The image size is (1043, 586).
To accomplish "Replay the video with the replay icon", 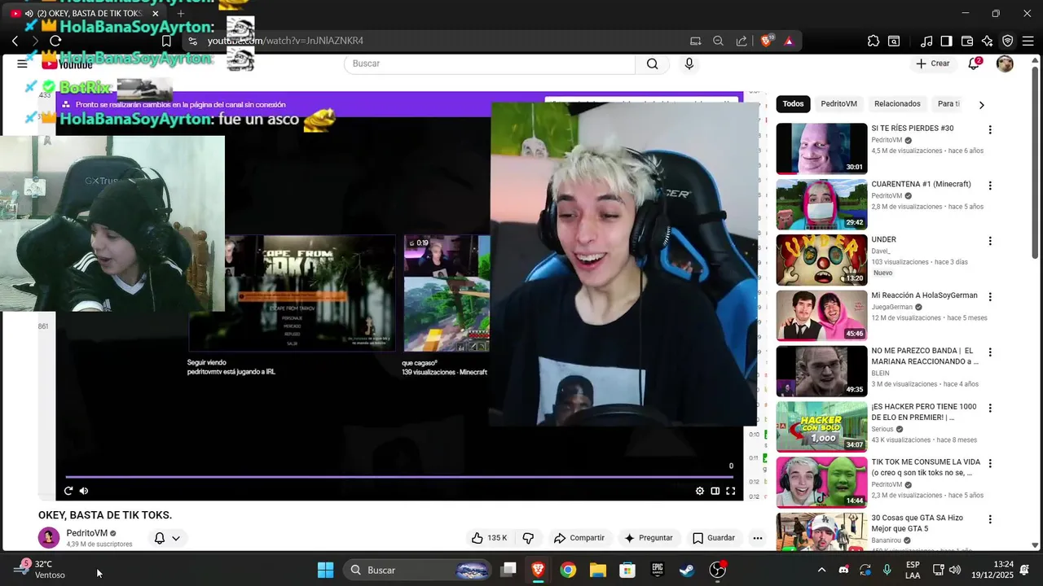I will pyautogui.click(x=68, y=491).
